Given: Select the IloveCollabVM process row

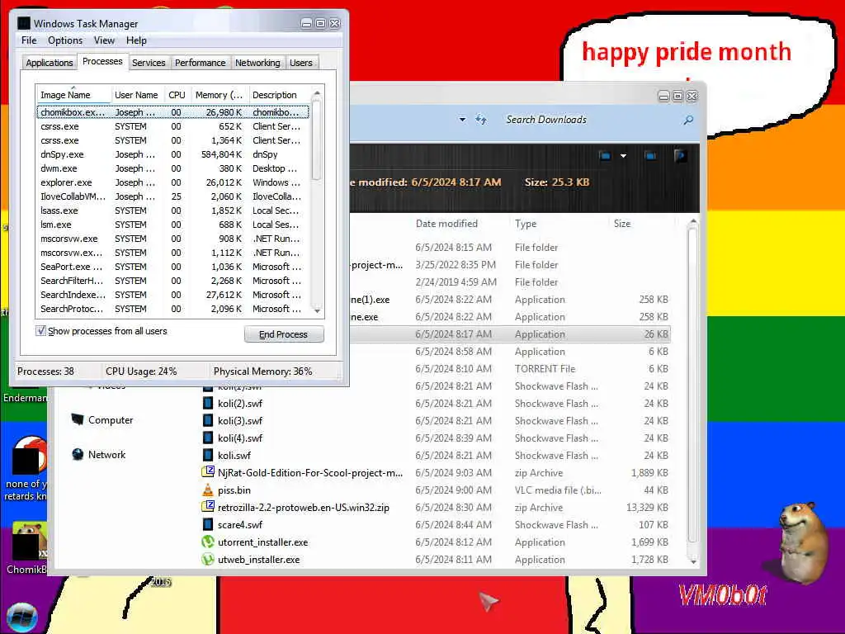Looking at the screenshot, I should click(x=172, y=196).
